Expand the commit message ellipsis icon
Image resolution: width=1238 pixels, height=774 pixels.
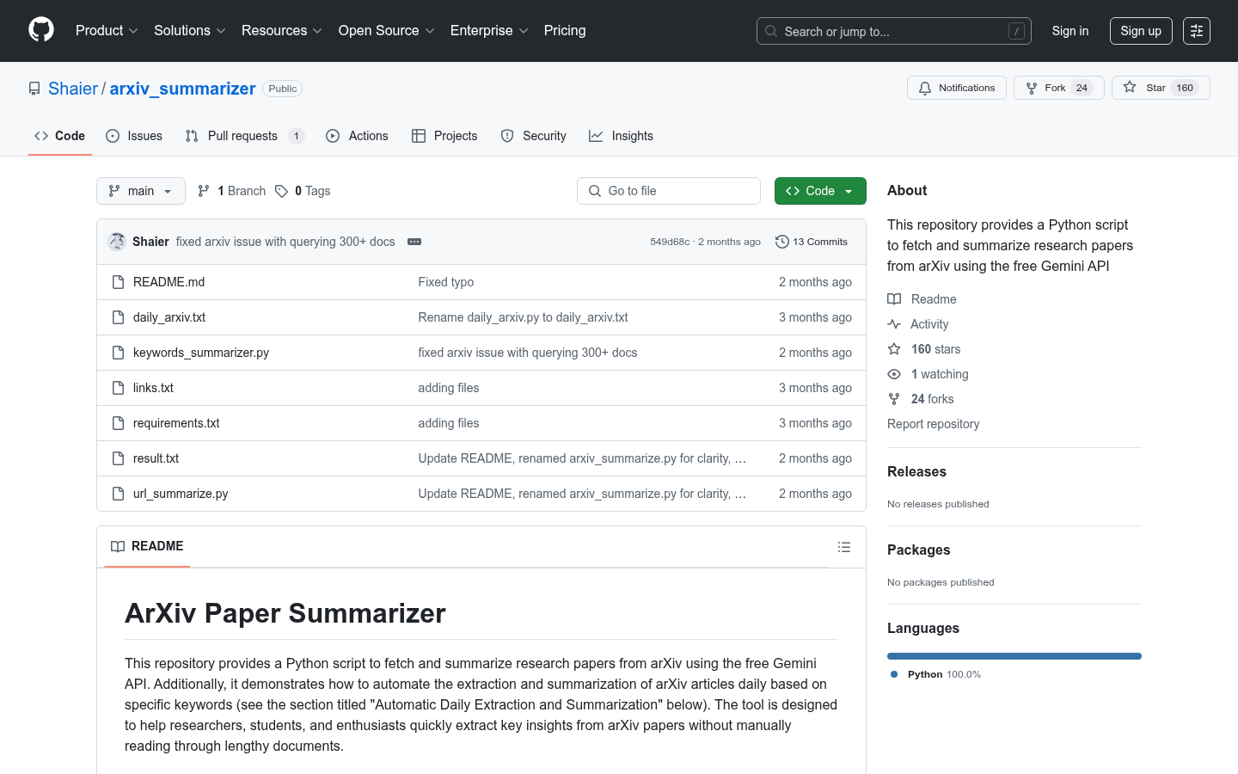coord(414,242)
